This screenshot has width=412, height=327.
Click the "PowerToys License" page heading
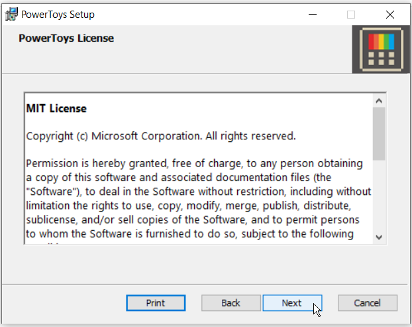tap(66, 38)
